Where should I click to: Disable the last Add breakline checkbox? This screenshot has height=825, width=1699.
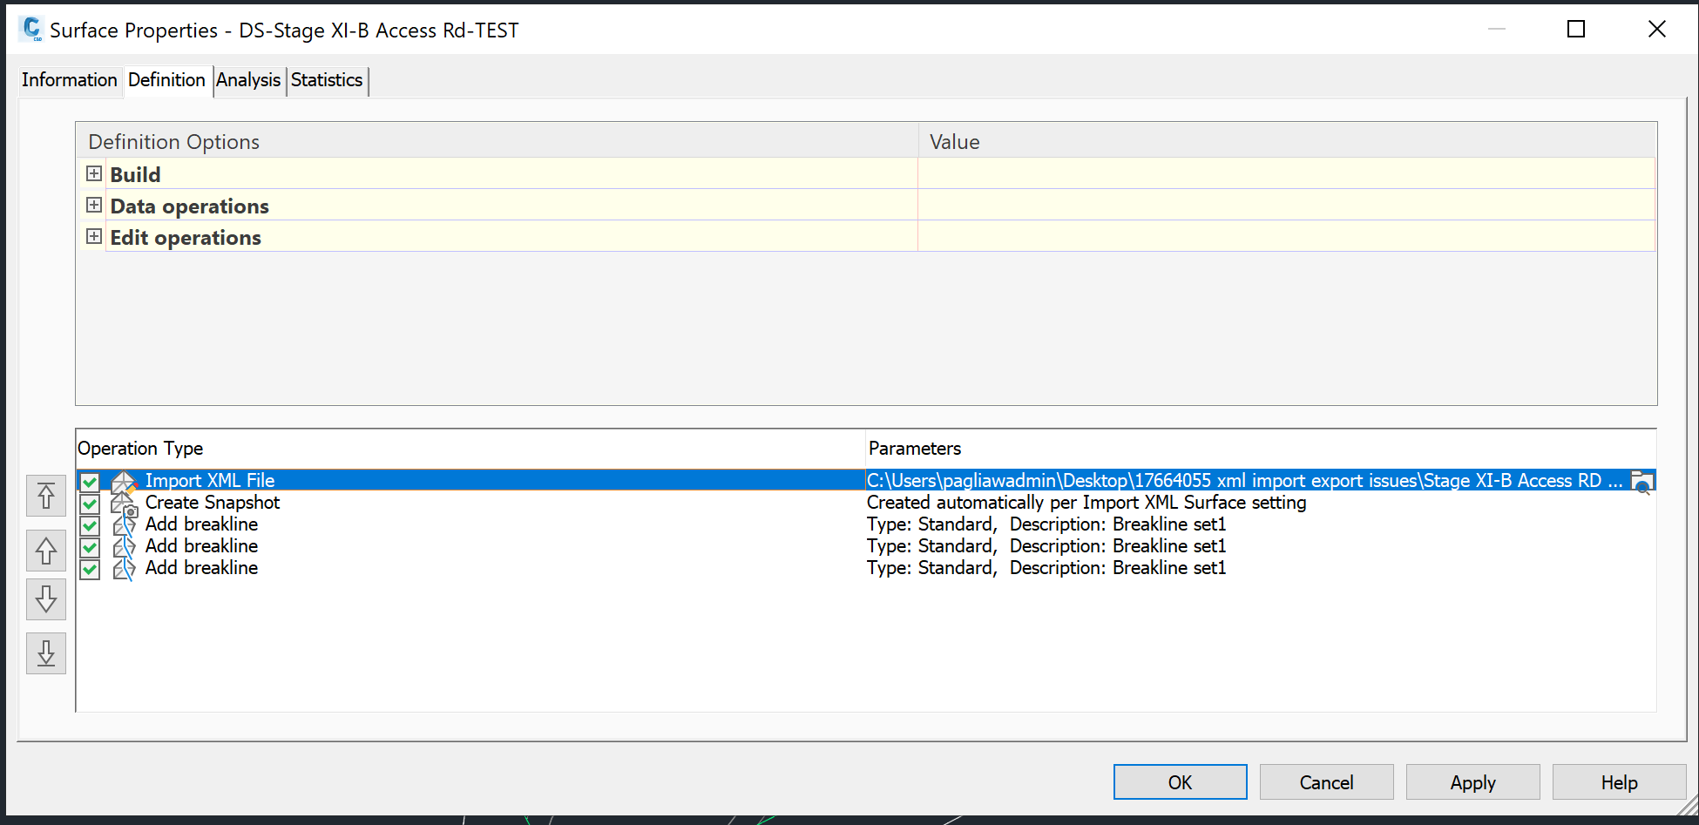tap(90, 569)
